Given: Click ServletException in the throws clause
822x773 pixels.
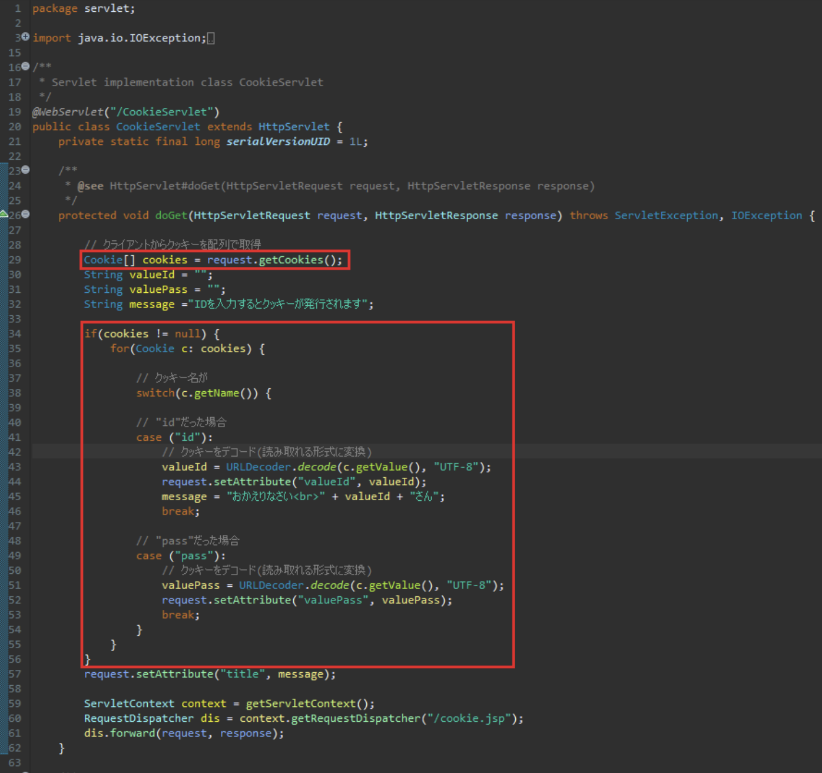Looking at the screenshot, I should click(667, 216).
